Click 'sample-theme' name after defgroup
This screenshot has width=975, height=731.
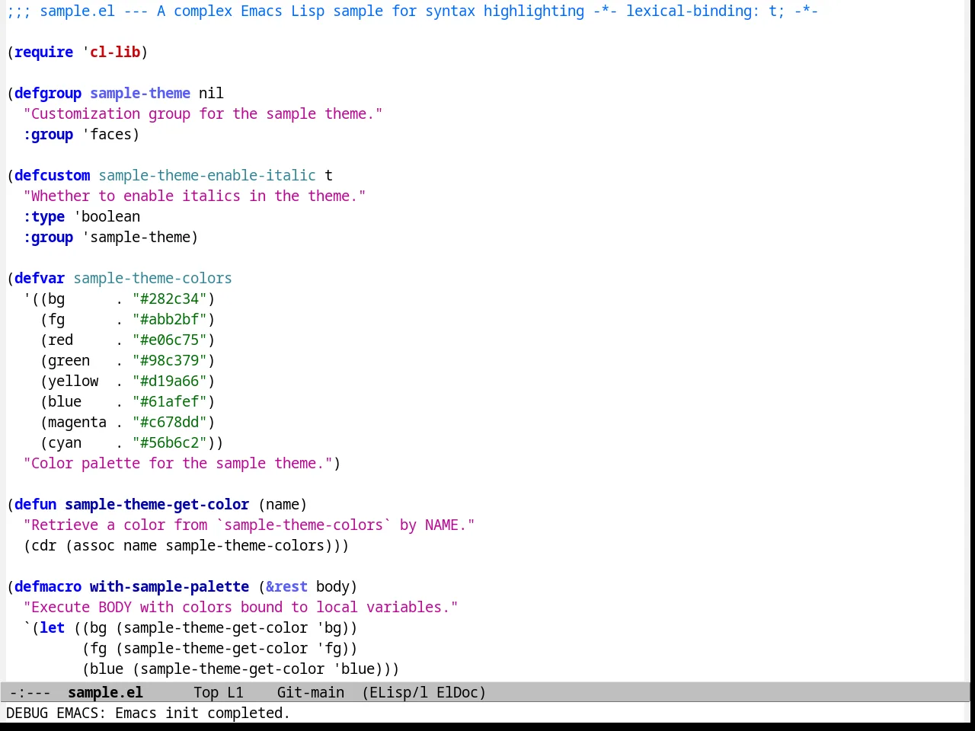(x=140, y=93)
